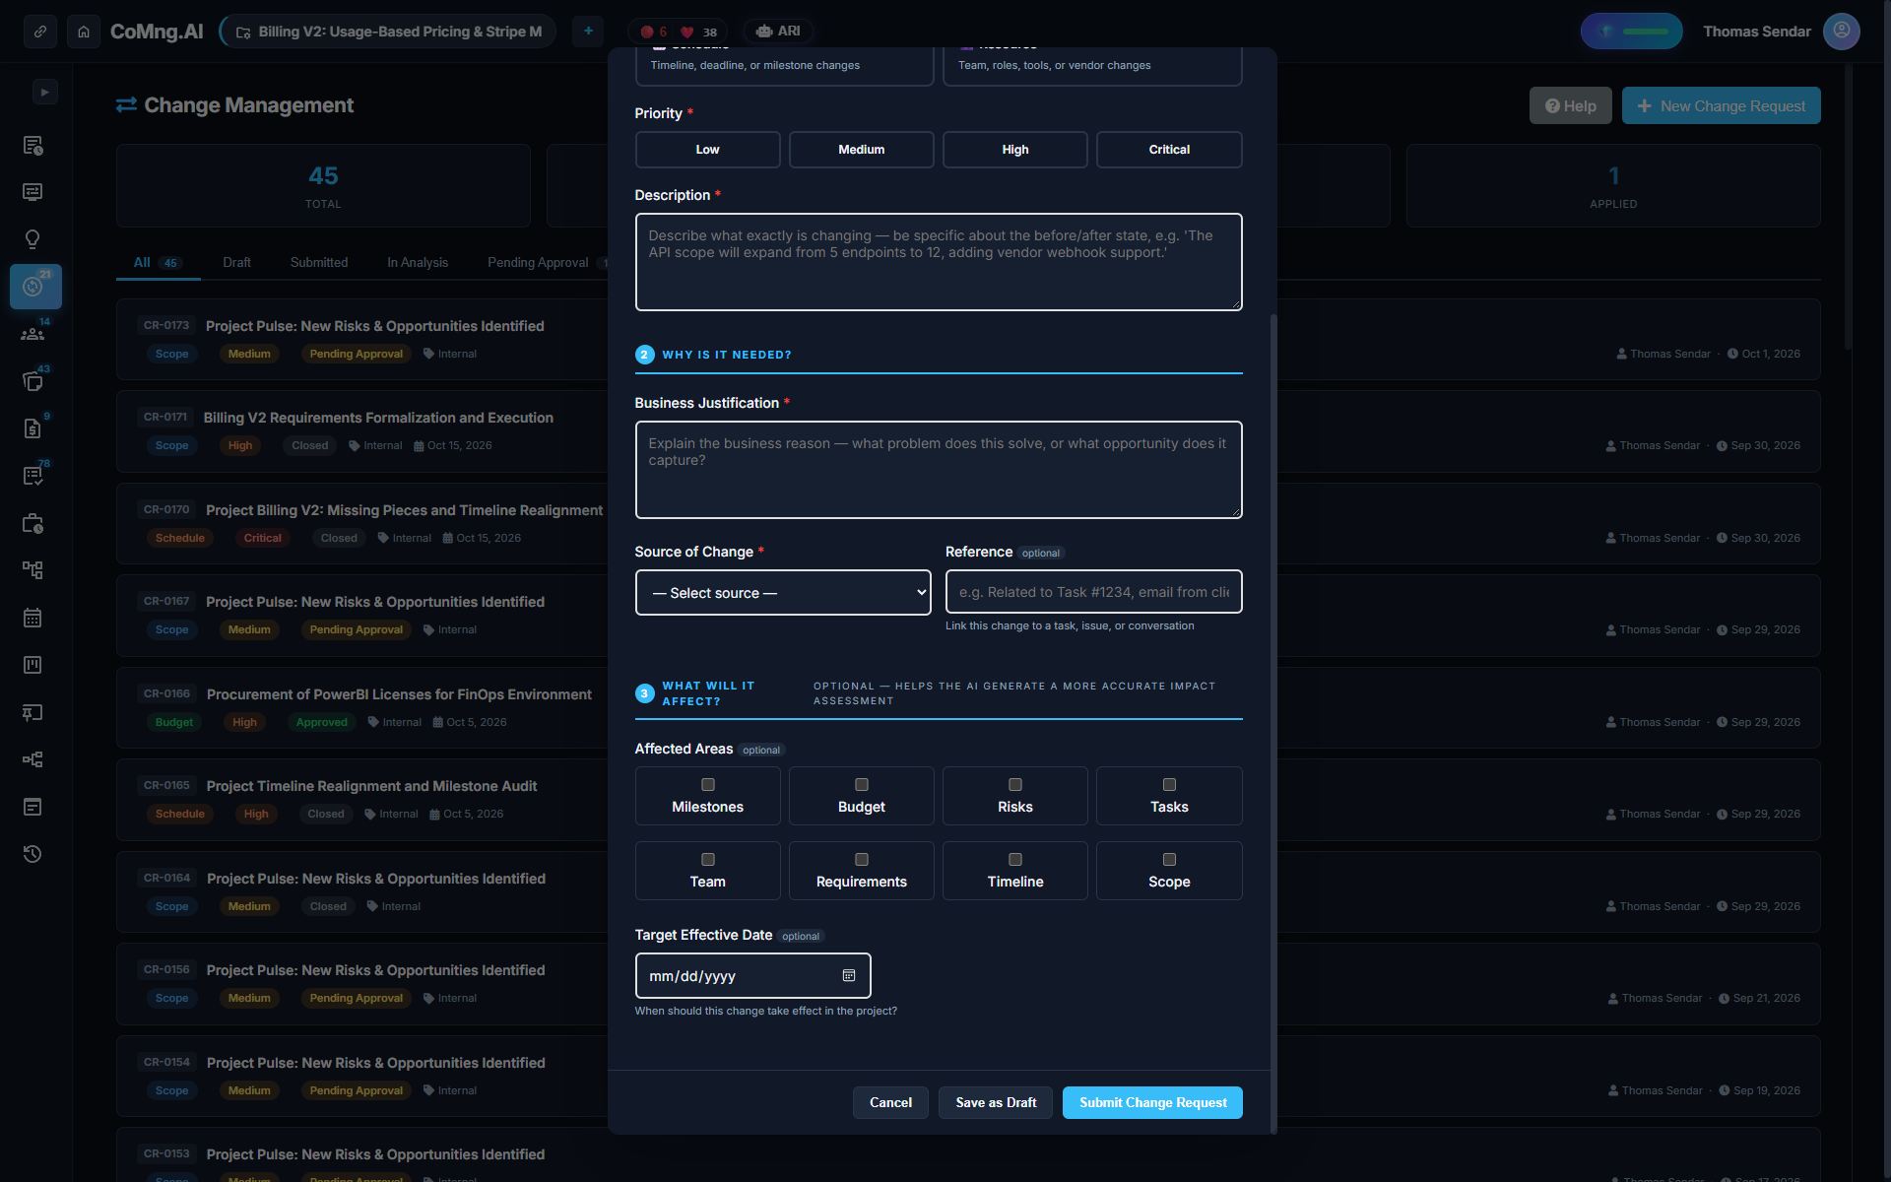Set priority to High

click(x=1015, y=150)
